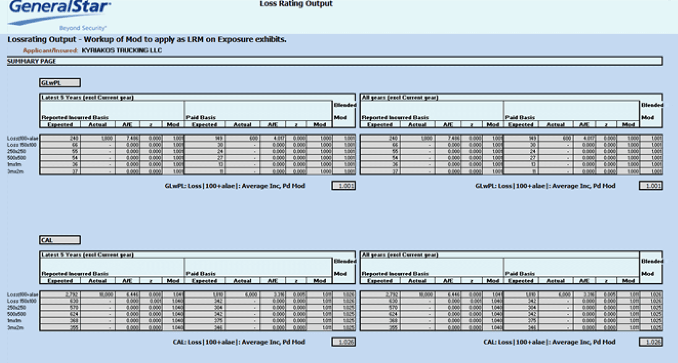Select GLwPL Latest 5 Years table header
678x363 pixels.
pos(87,97)
